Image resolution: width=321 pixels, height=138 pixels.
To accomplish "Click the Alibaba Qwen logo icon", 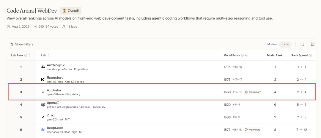I will [x=43, y=92].
